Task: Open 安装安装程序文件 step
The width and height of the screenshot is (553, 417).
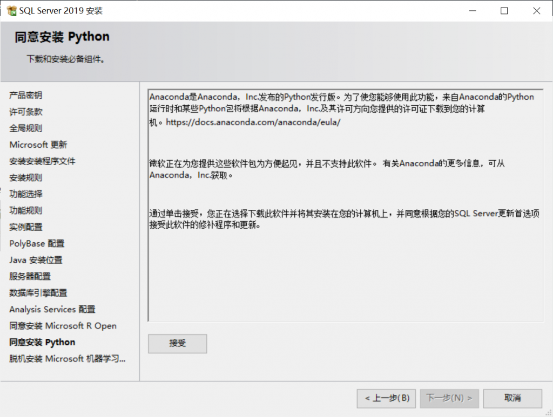Action: (42, 161)
